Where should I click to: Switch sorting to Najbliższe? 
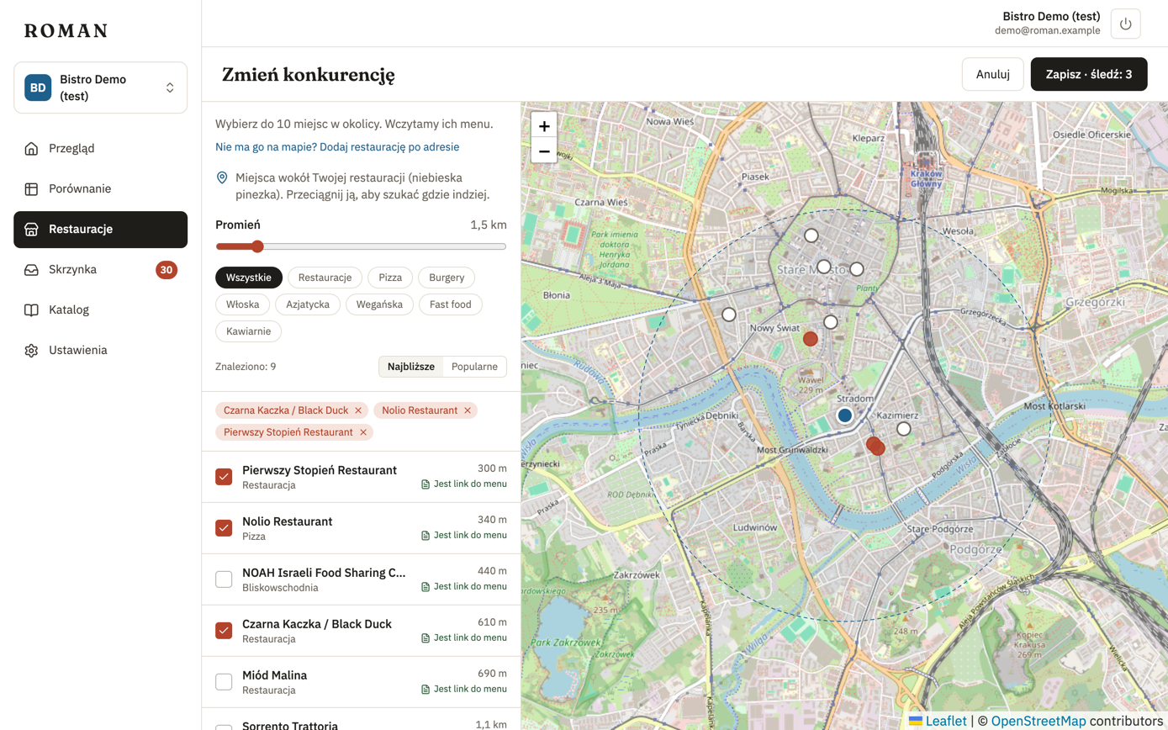[411, 367]
